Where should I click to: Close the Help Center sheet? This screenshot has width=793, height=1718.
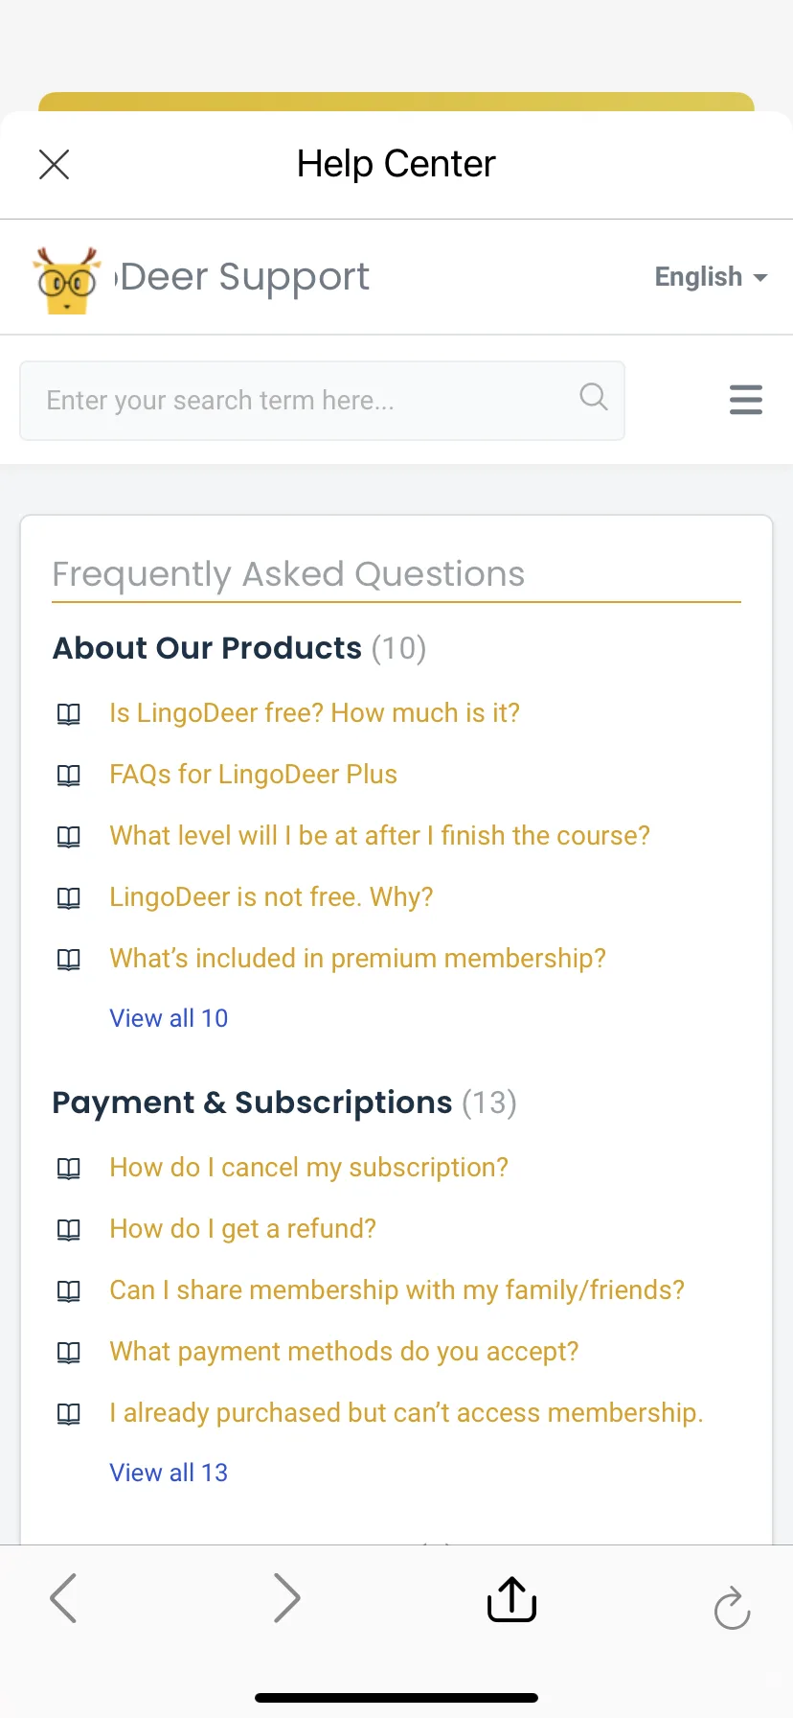[x=55, y=165]
